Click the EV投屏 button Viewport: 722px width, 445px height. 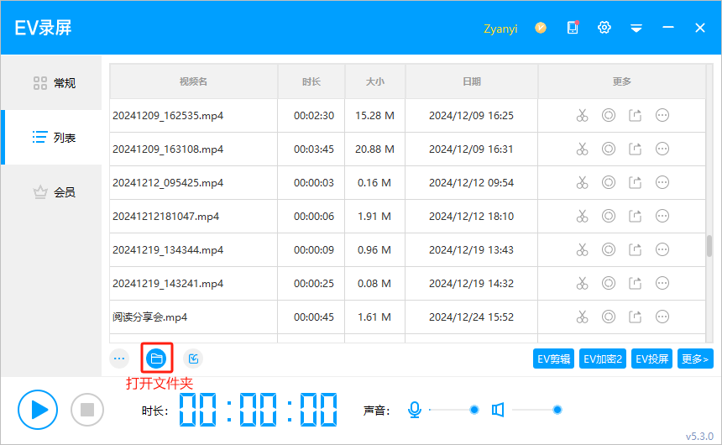click(652, 359)
